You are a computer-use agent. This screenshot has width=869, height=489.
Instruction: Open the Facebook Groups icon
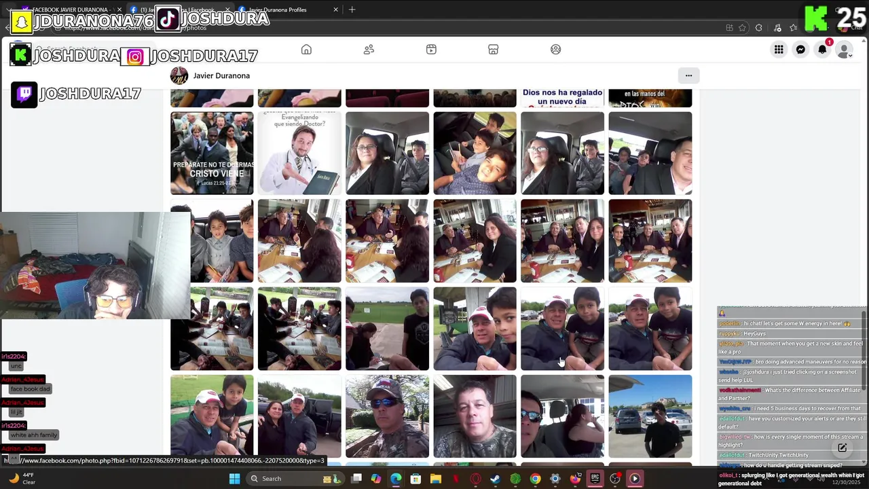[556, 50]
